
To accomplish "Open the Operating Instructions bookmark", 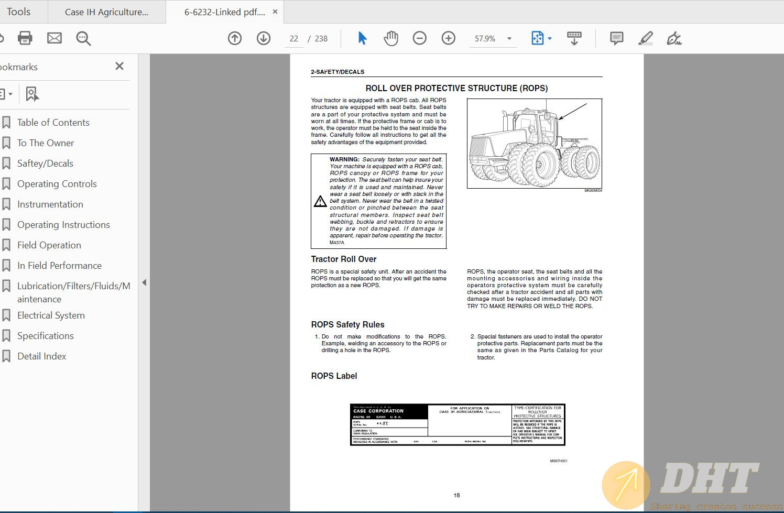I will tap(63, 225).
